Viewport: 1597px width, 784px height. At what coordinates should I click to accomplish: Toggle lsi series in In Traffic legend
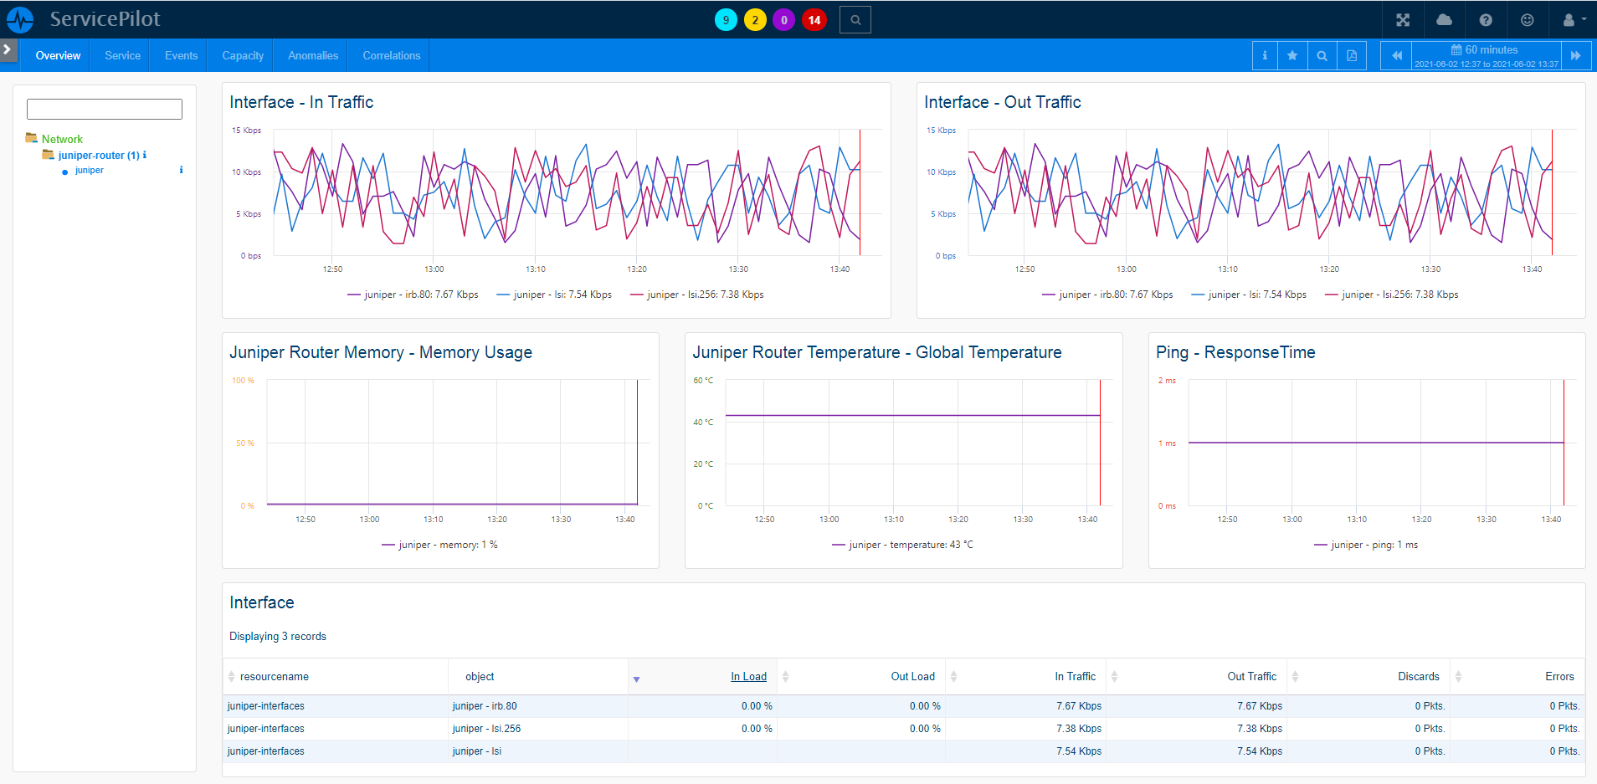click(553, 295)
